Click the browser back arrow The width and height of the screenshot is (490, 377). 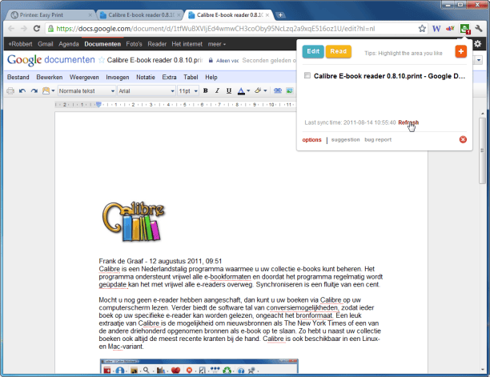pos(11,29)
